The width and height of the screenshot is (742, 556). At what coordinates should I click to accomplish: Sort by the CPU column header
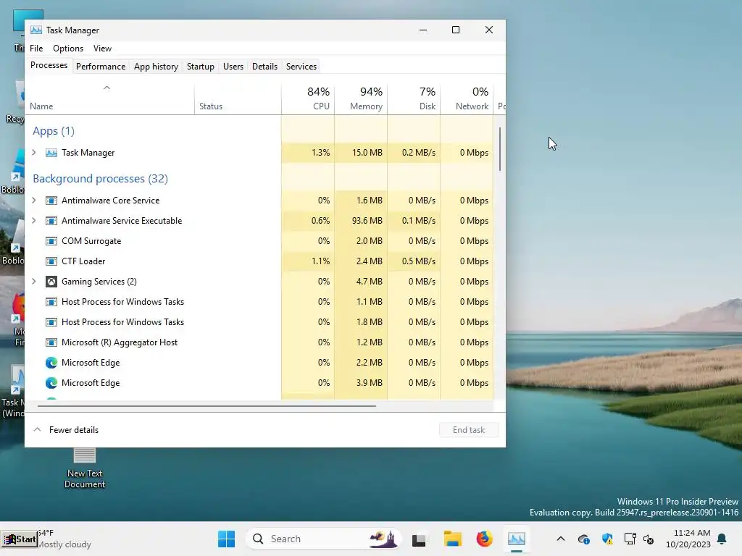point(308,98)
